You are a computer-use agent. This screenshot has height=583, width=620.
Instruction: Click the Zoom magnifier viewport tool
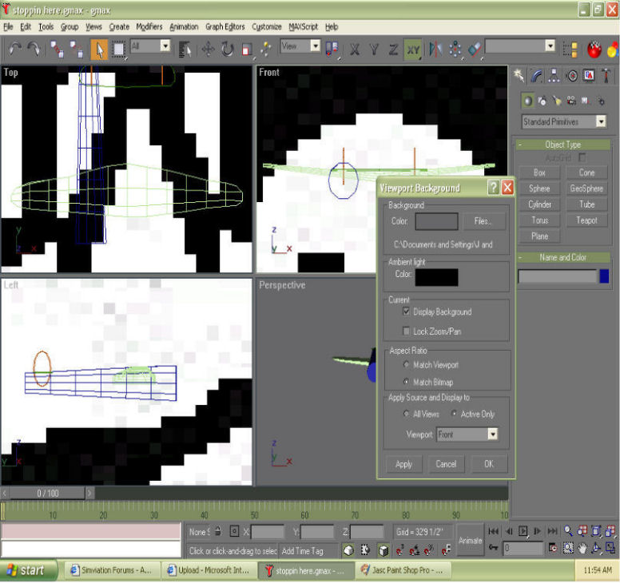568,531
